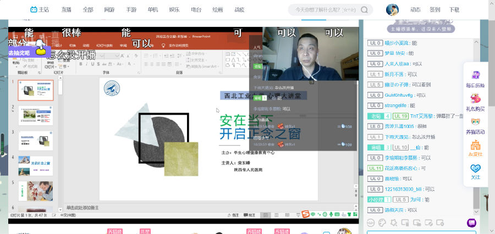This screenshot has width=495, height=234.
Task: Click username 新月不落 in chat
Action: pos(394,74)
